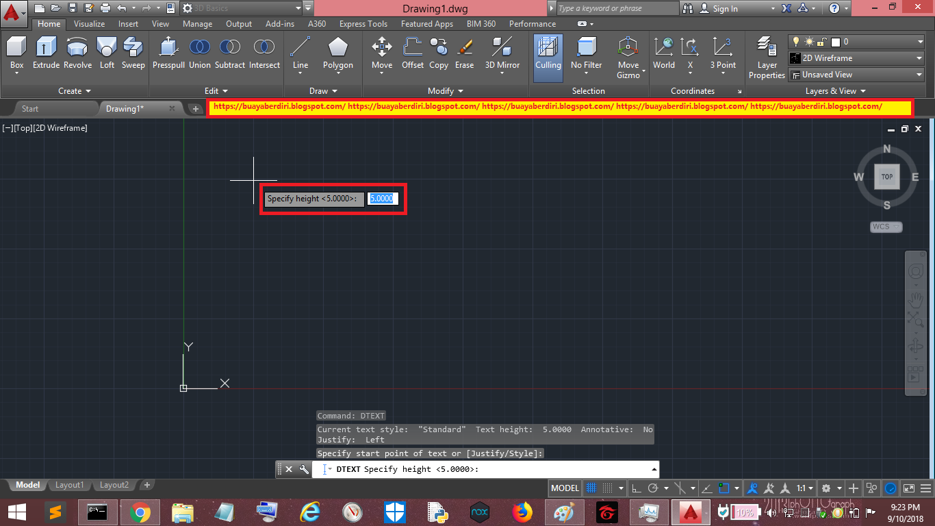This screenshot has height=526, width=935.
Task: Select the Polygon drawing tool
Action: point(337,53)
